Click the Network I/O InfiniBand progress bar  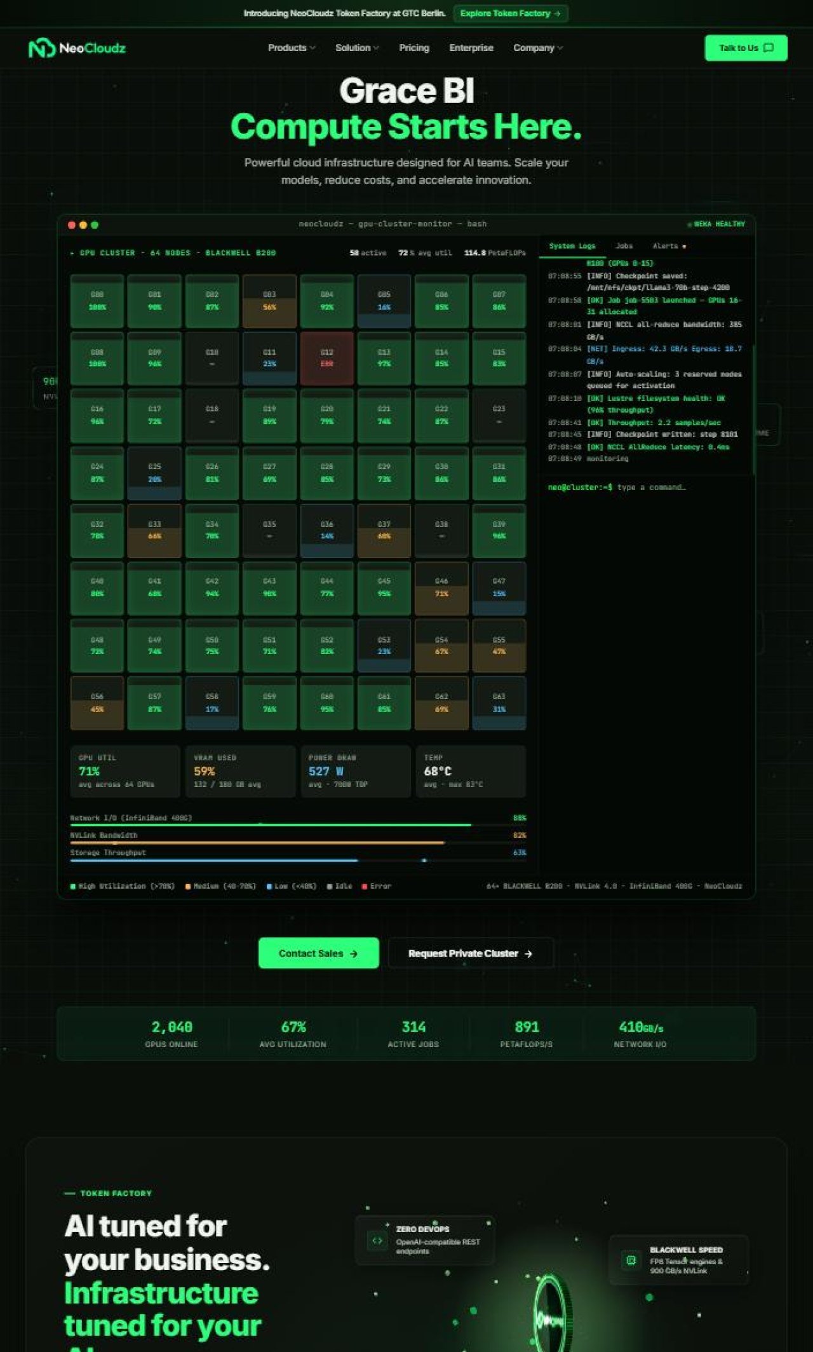(298, 824)
